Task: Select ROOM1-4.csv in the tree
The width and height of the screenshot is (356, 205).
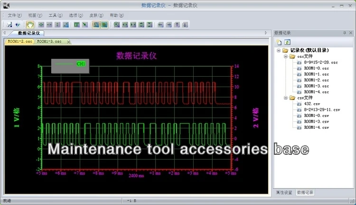Action: point(316,127)
